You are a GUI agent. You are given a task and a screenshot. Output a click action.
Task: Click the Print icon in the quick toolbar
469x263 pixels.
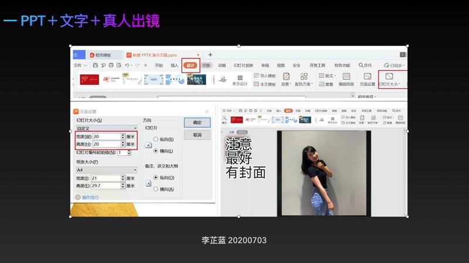point(111,65)
